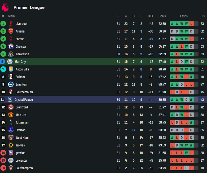Screen dimensions: 207x173
Task: Sort table by PTS column header
Action: (x=202, y=16)
